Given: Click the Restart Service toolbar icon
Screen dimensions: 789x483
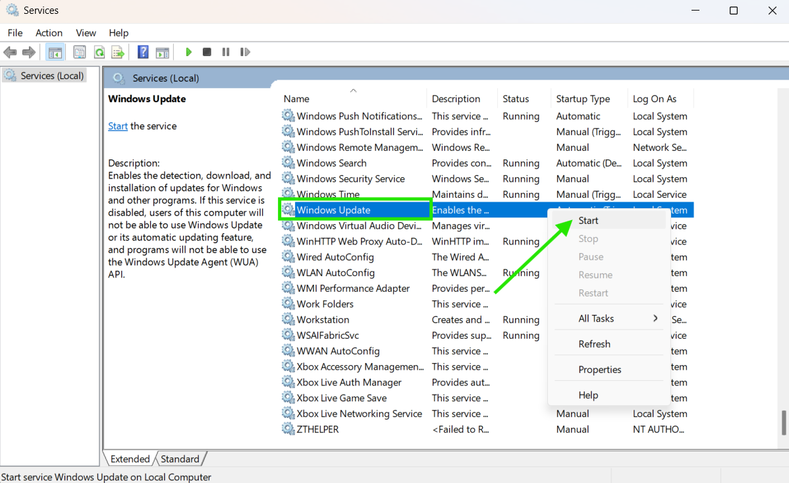Looking at the screenshot, I should (245, 52).
